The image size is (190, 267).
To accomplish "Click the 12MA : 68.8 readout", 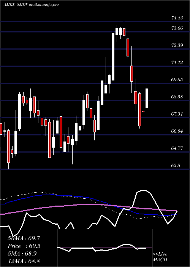I will [x=24, y=261].
